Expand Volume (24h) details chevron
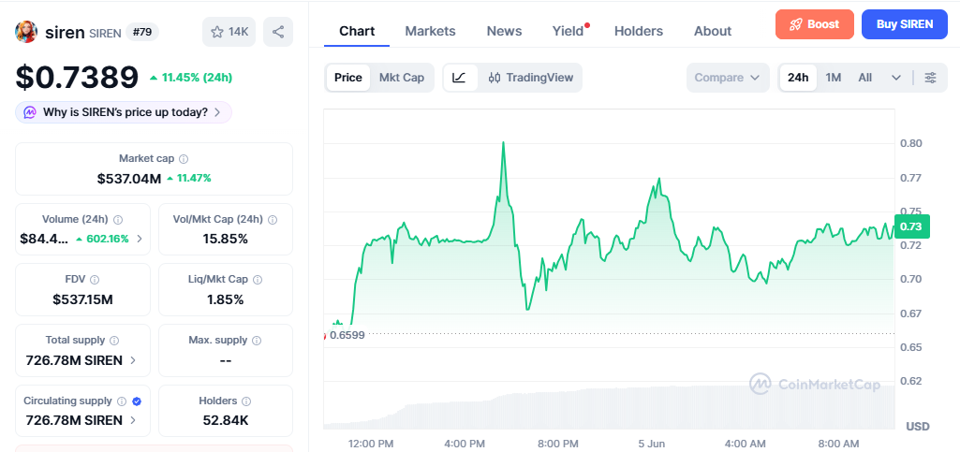This screenshot has width=960, height=452. click(139, 239)
